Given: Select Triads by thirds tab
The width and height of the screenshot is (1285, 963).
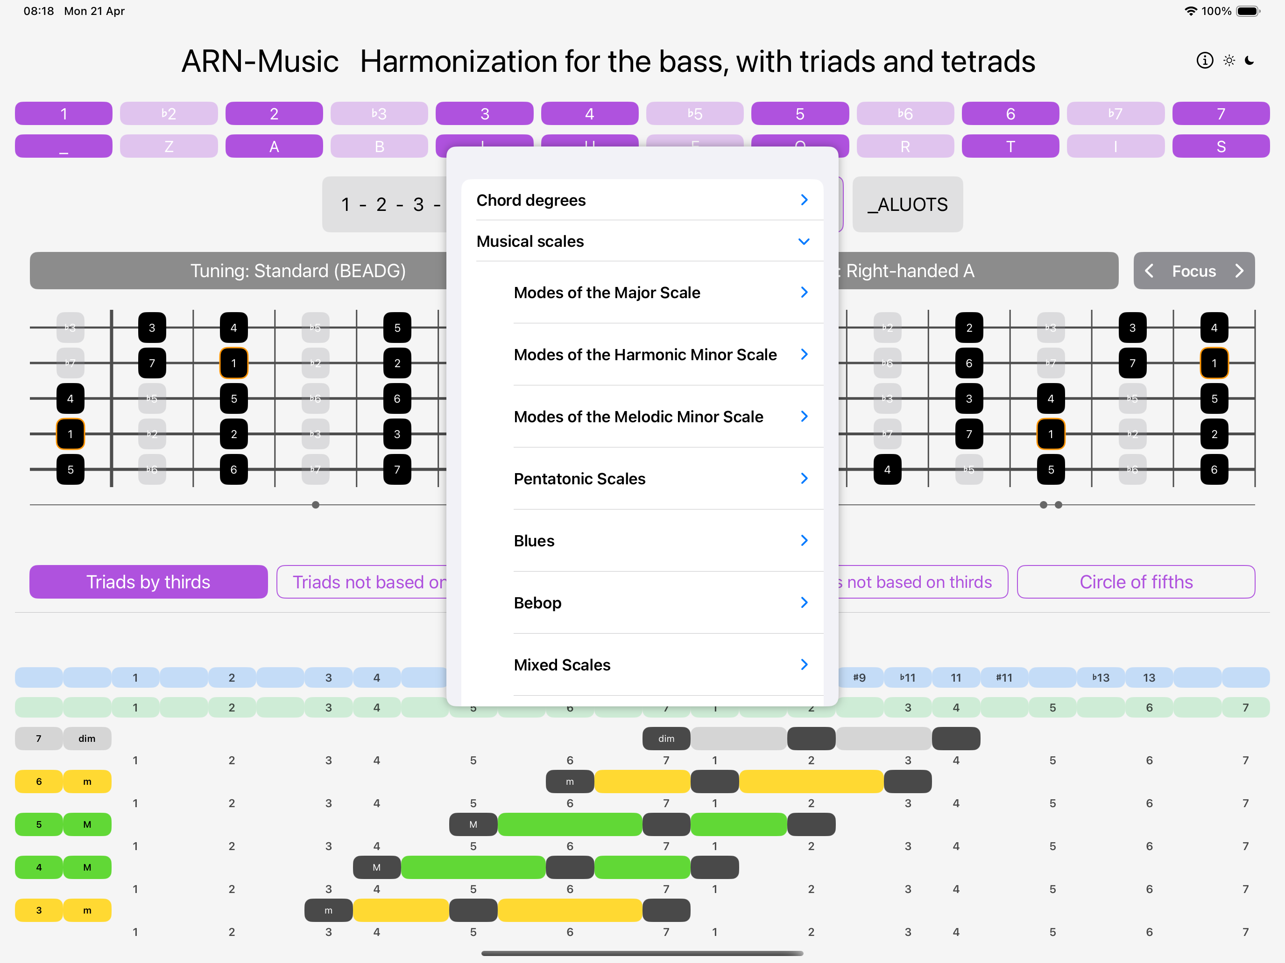Looking at the screenshot, I should tap(148, 582).
